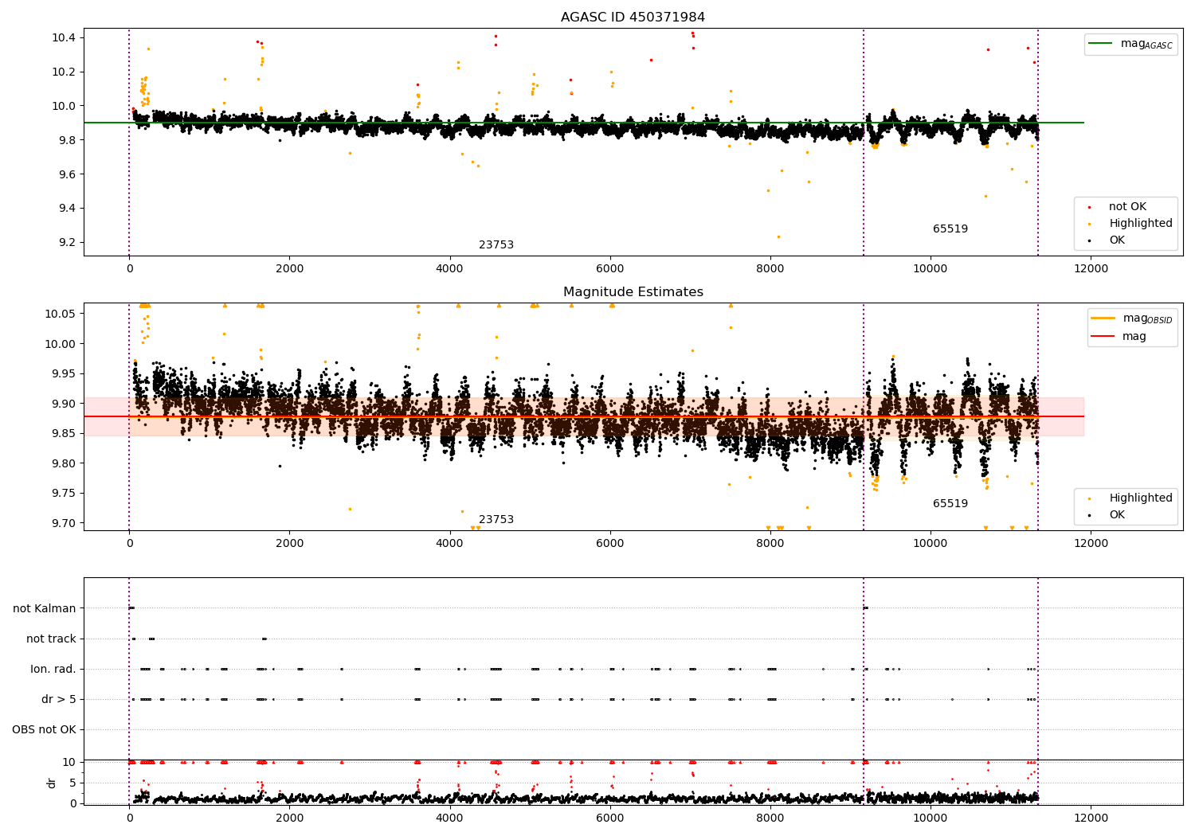Select the 'not track' axis label
This screenshot has width=1195, height=836.
(x=51, y=639)
